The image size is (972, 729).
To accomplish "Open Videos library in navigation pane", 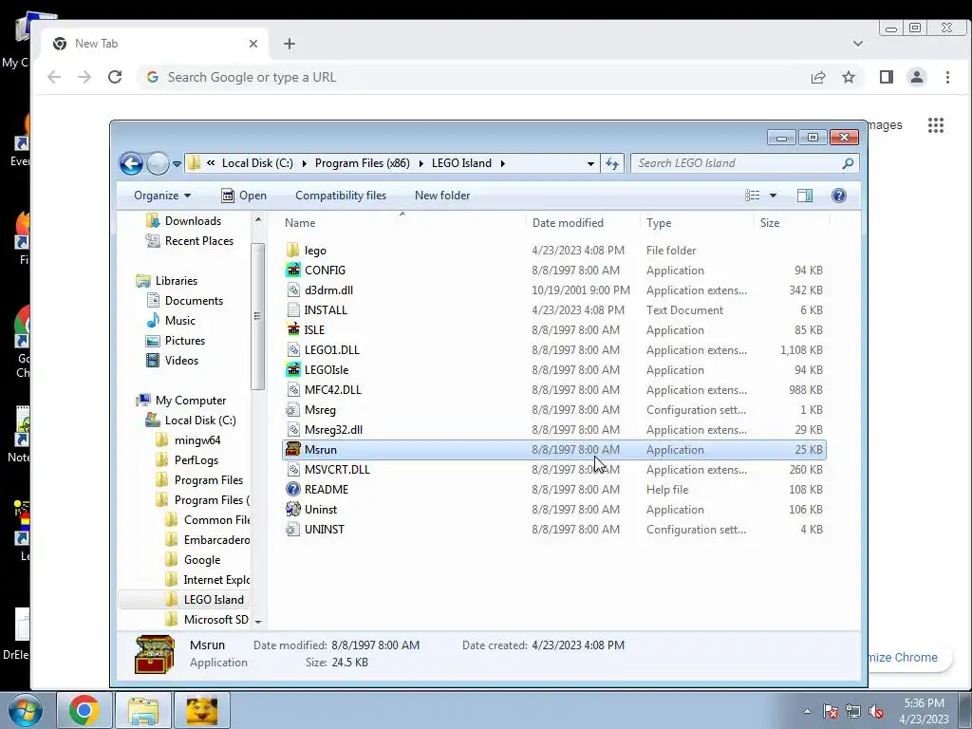I will tap(181, 360).
